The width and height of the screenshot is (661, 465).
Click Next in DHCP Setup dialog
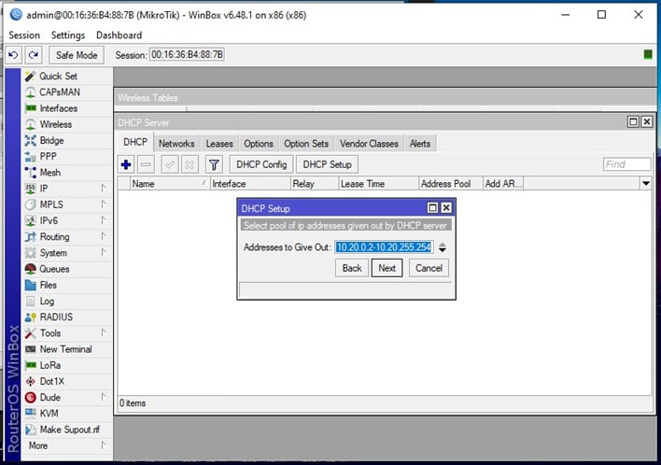(x=387, y=268)
